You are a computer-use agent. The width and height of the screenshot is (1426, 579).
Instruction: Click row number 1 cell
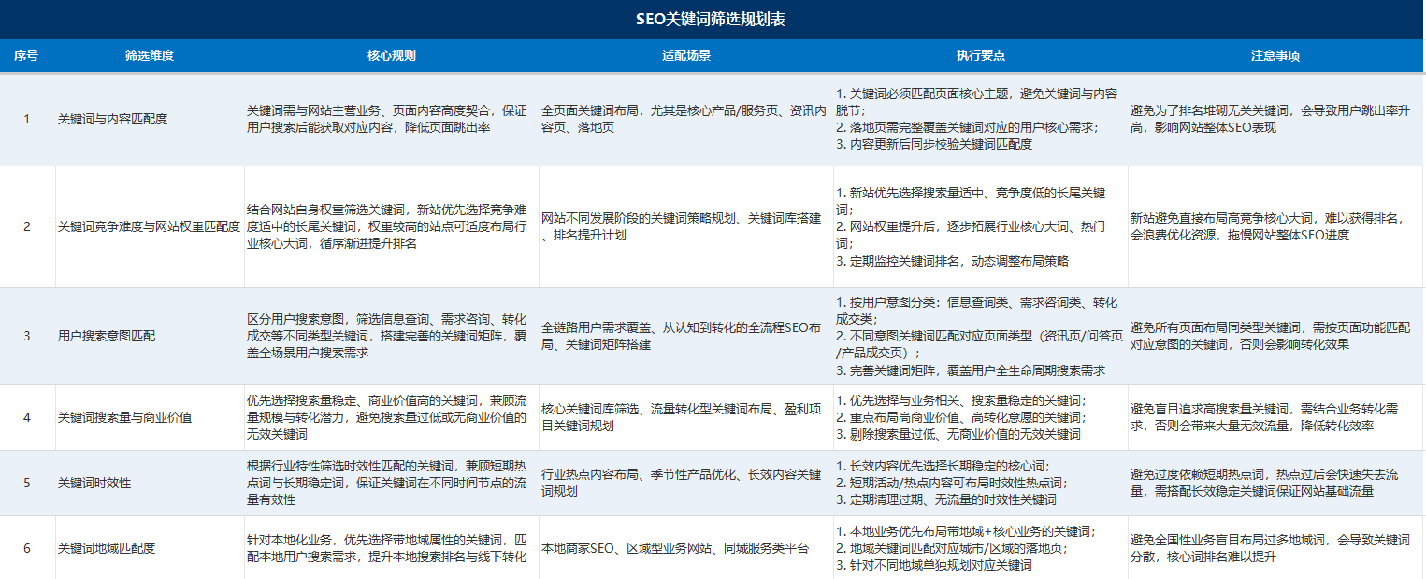27,120
